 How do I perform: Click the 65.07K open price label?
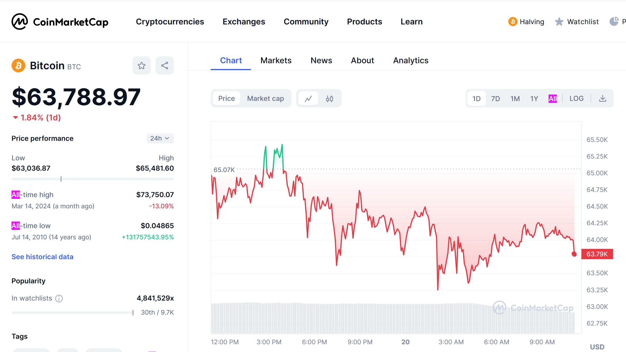224,170
